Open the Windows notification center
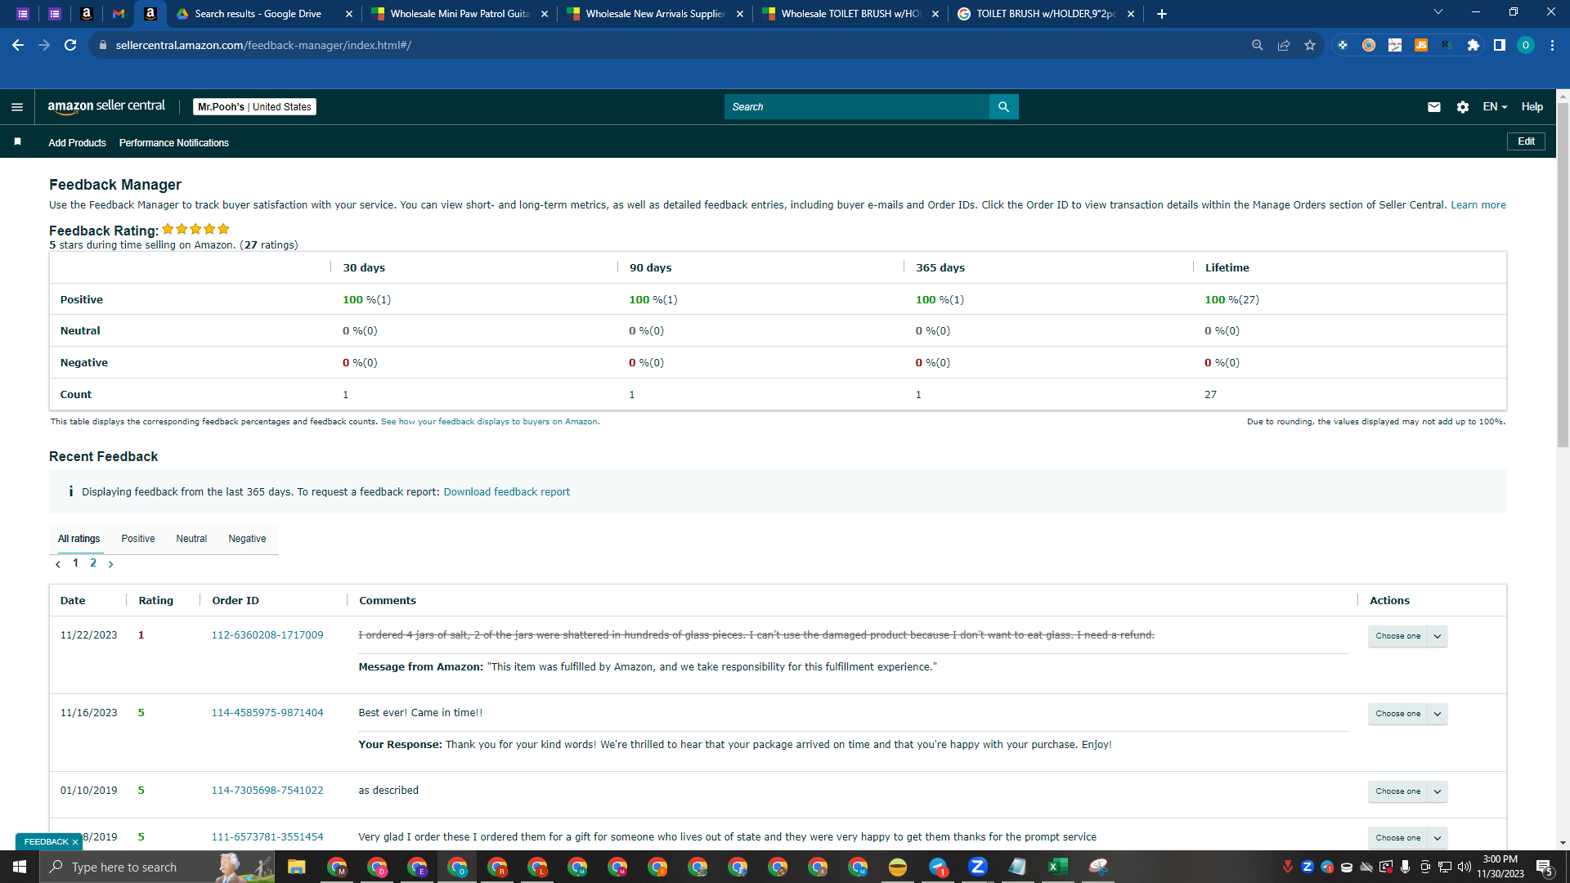Viewport: 1570px width, 883px height. [1545, 867]
